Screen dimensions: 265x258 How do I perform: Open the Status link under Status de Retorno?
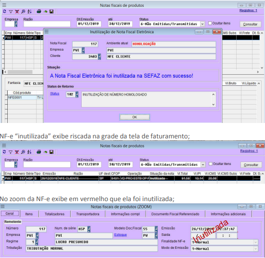tap(55, 94)
